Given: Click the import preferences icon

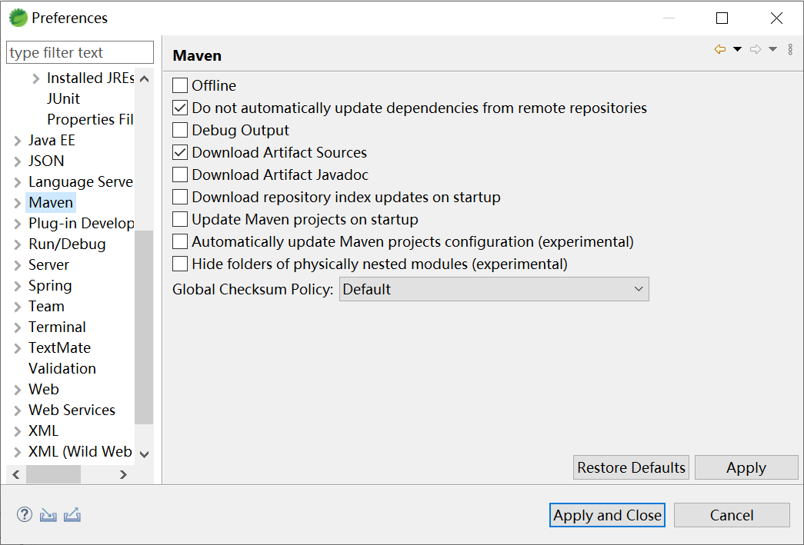Looking at the screenshot, I should pyautogui.click(x=48, y=515).
